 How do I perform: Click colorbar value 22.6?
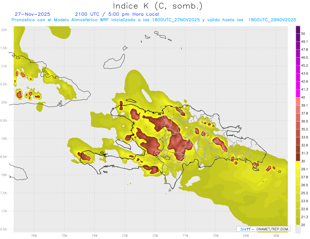tap(305, 209)
